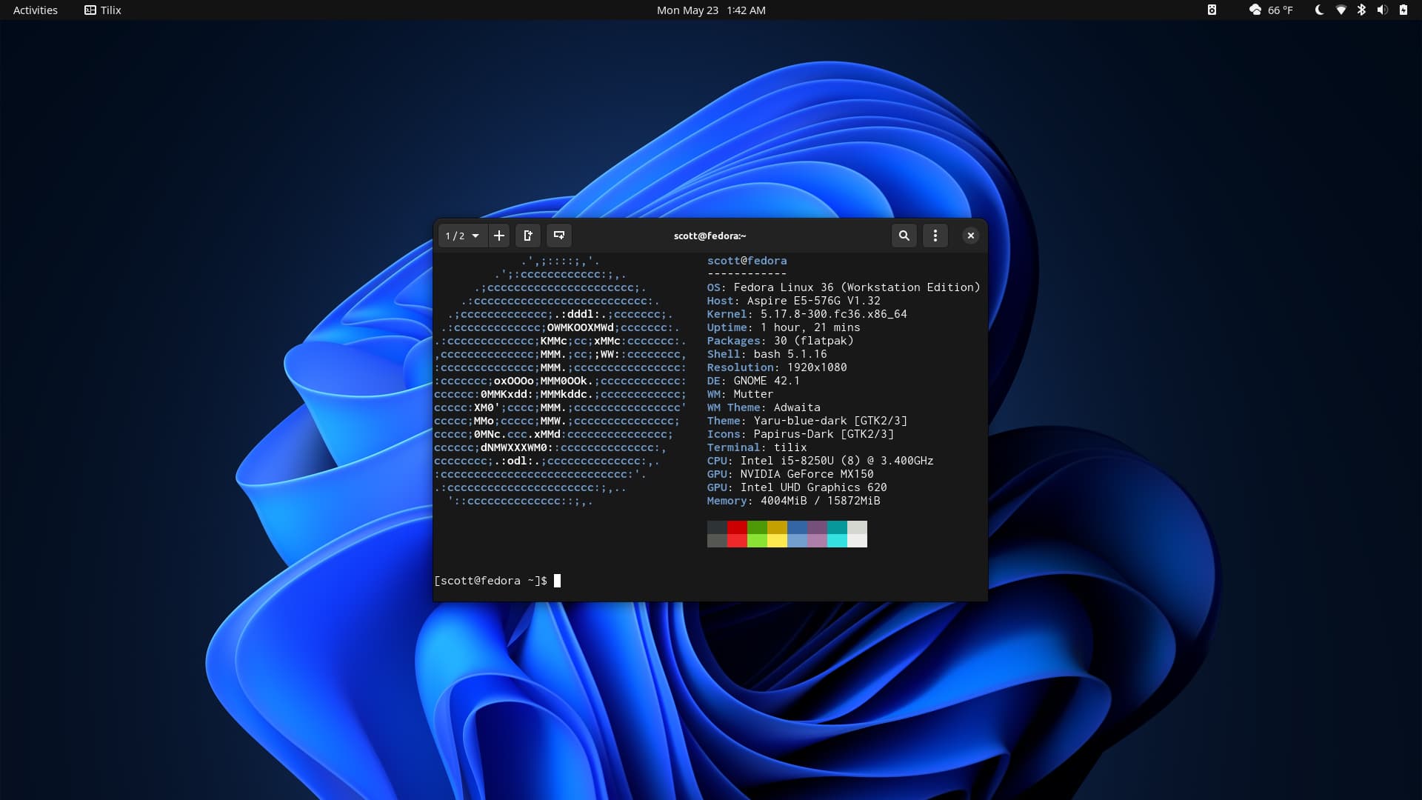Click the add terminal right icon
The height and width of the screenshot is (800, 1422).
point(528,236)
